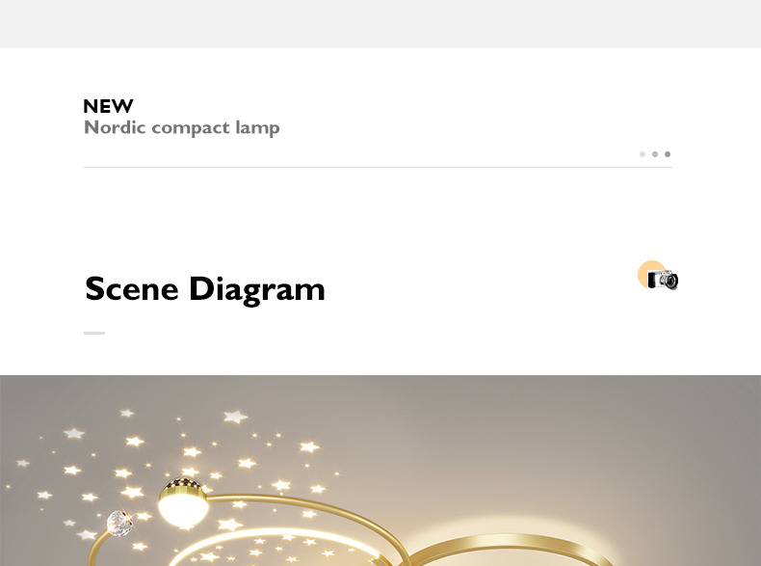The width and height of the screenshot is (761, 566).
Task: Click the crystal ball ornament on the lamp
Action: (119, 524)
